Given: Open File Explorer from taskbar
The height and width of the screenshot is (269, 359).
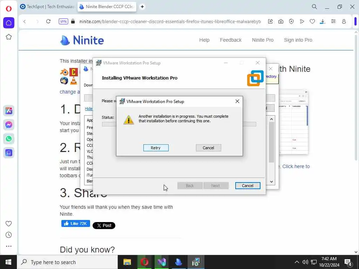Looking at the screenshot, I should (x=127, y=262).
